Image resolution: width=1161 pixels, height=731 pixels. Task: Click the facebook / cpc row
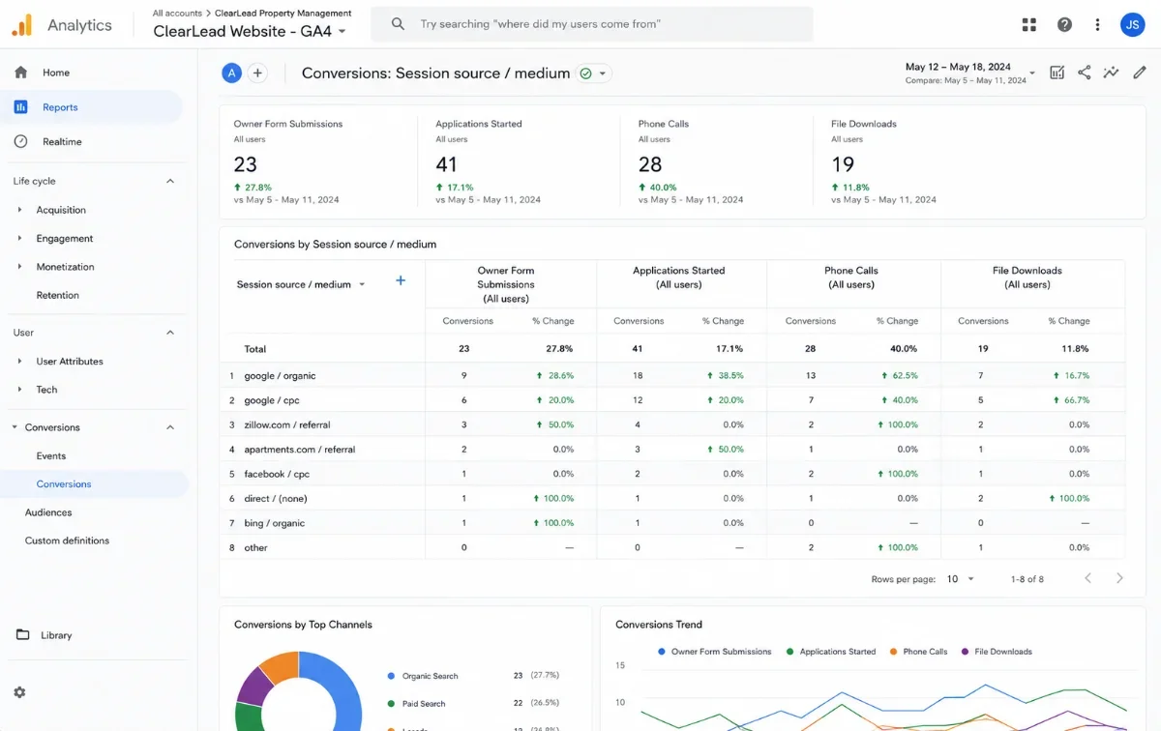672,474
